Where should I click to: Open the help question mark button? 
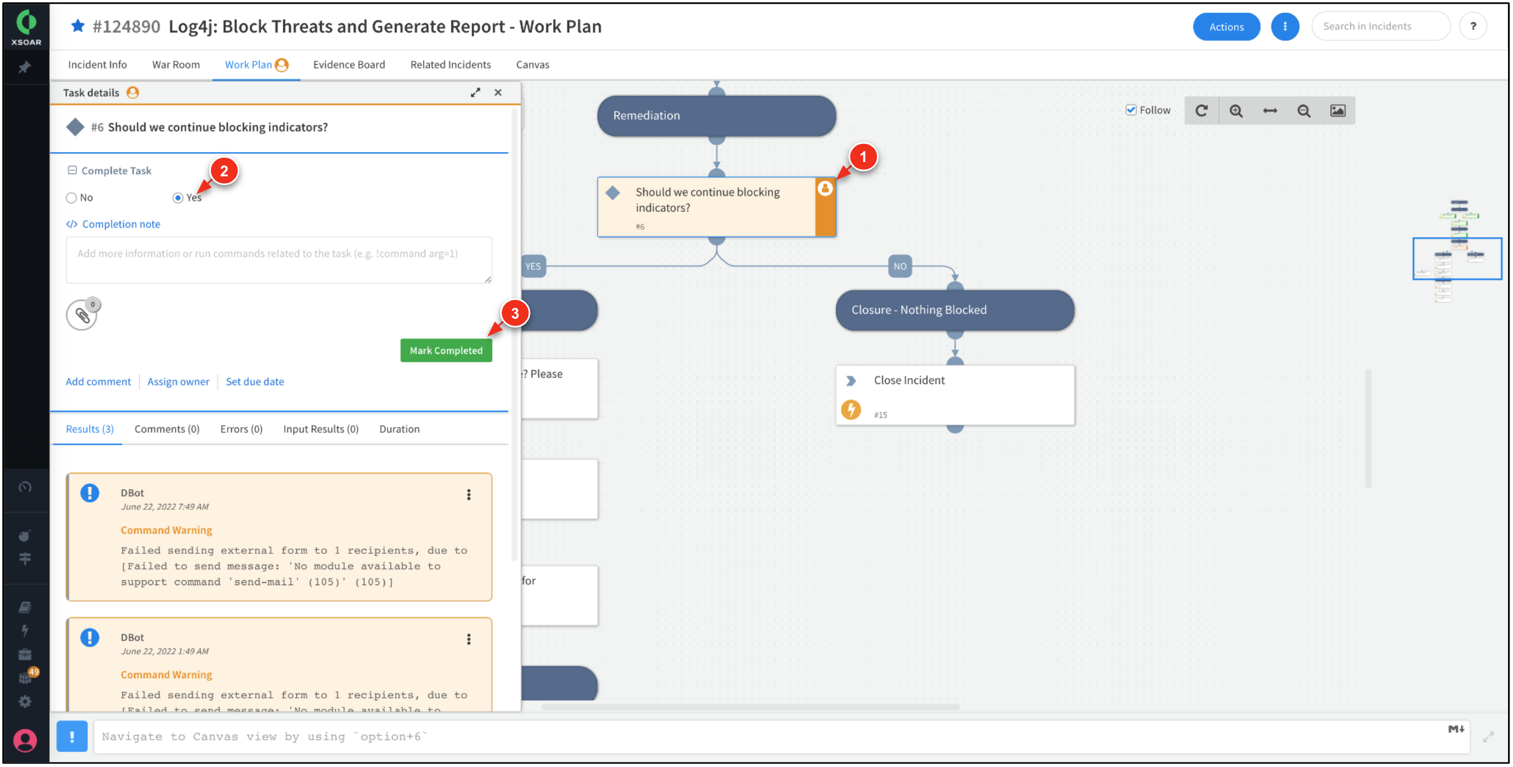[x=1472, y=26]
